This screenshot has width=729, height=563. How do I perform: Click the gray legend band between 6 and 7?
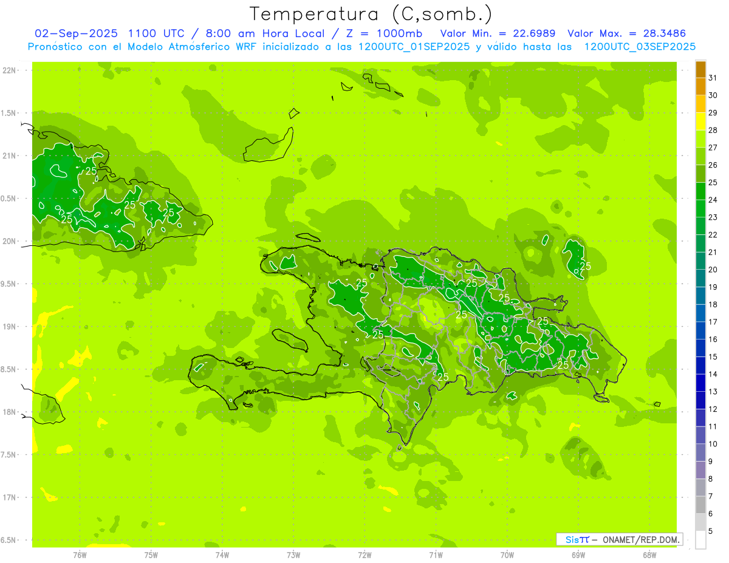pos(700,505)
